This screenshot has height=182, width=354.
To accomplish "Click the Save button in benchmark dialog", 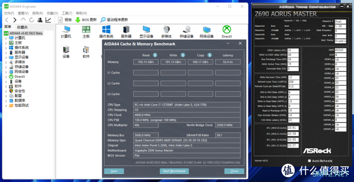I will (x=114, y=171).
